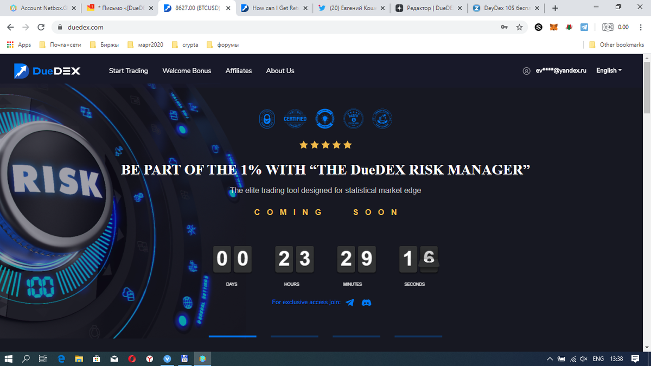Open the 13:38 taskbar clock
Image resolution: width=651 pixels, height=366 pixels.
click(x=616, y=359)
